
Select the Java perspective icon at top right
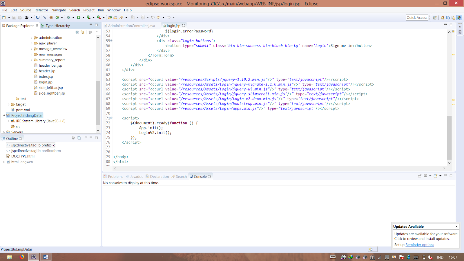coord(459,17)
